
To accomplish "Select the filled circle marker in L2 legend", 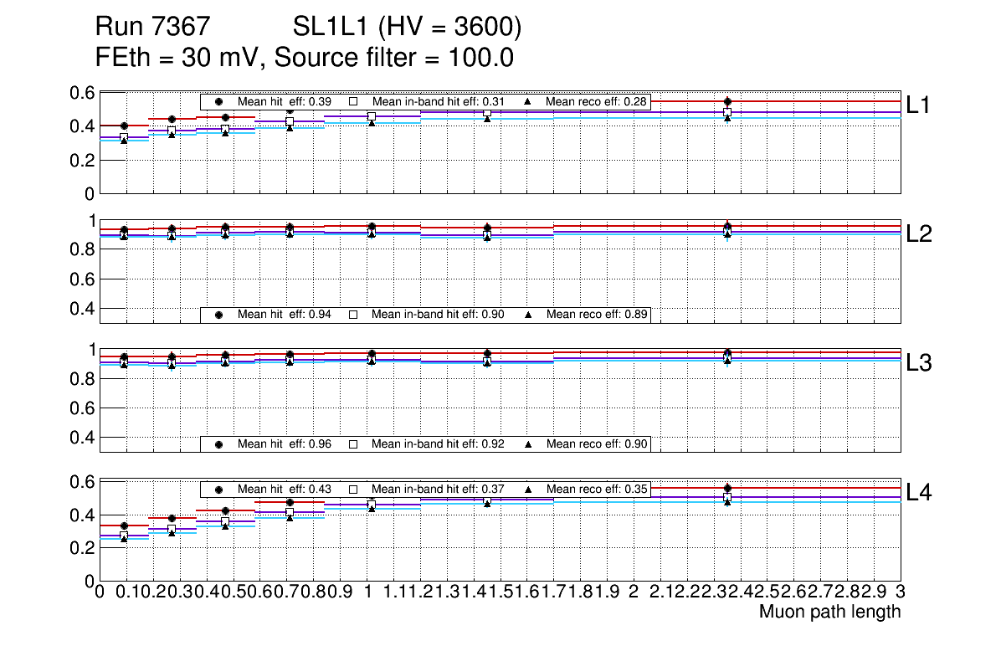I will [219, 315].
